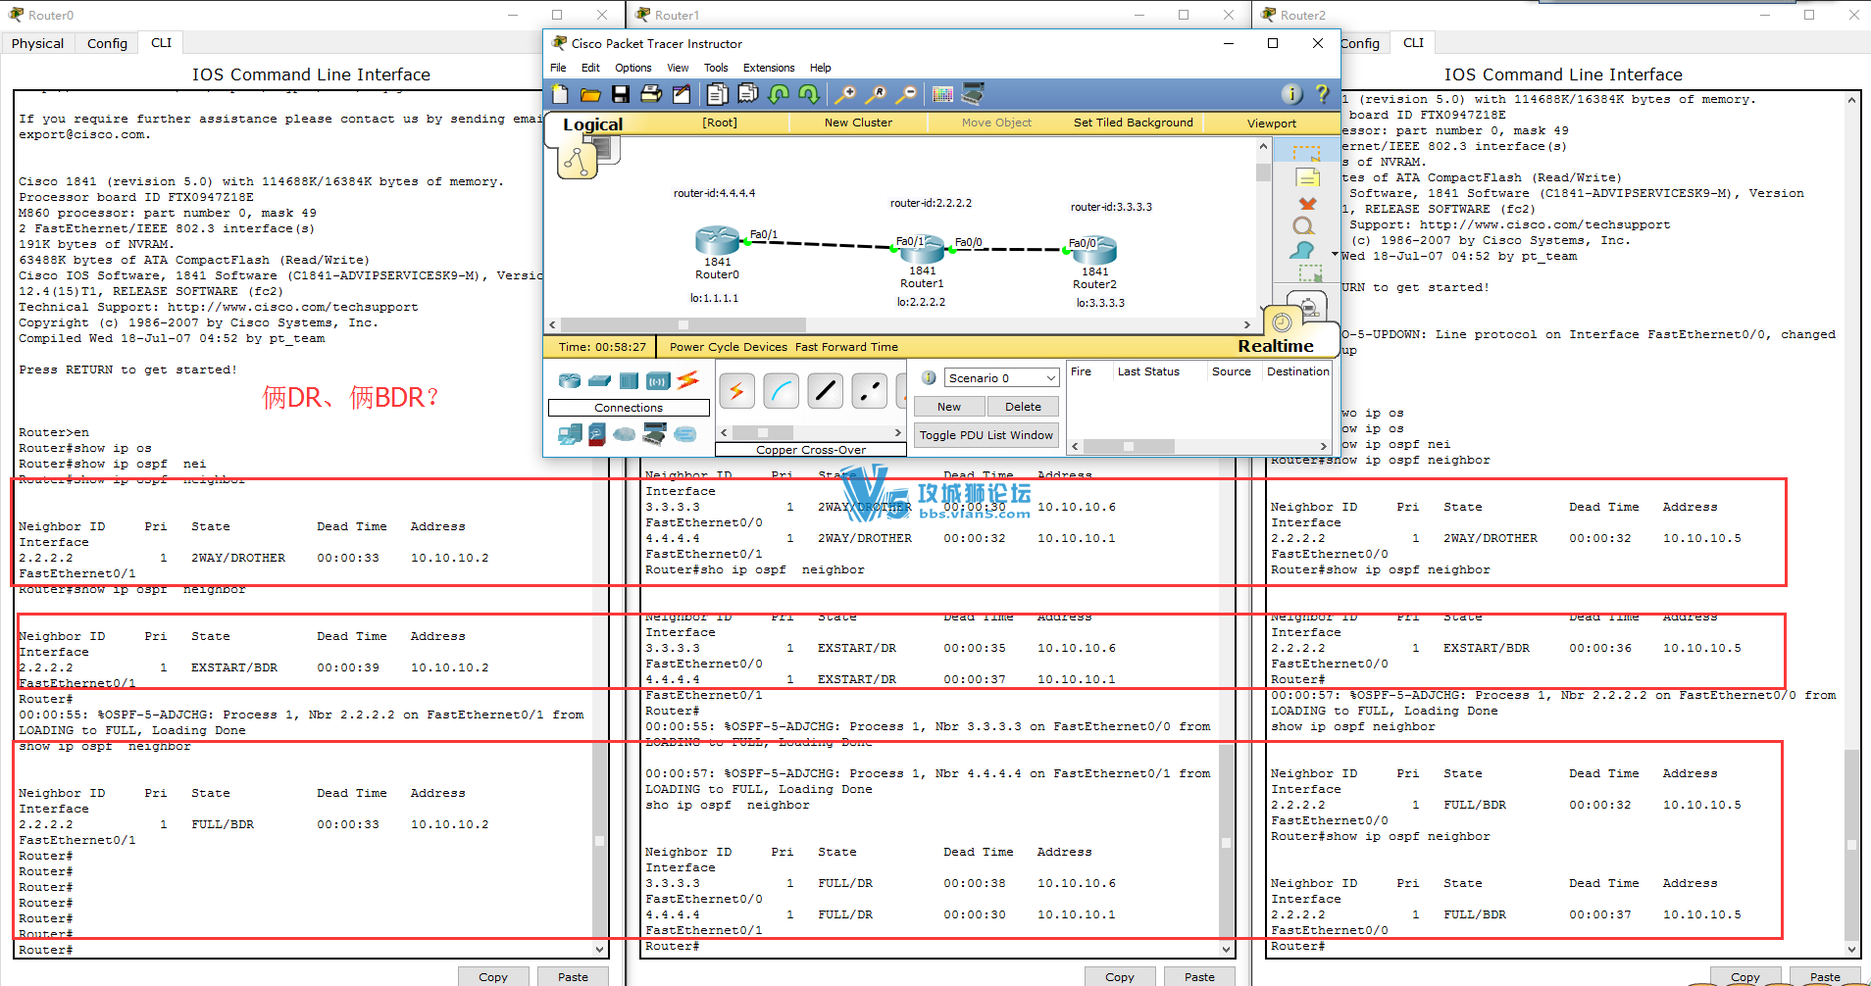Zoom in with the plus magnifier icon

(x=844, y=94)
